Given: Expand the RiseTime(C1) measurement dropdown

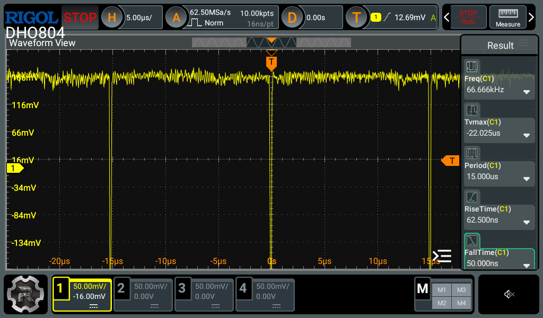Looking at the screenshot, I should 526,222.
